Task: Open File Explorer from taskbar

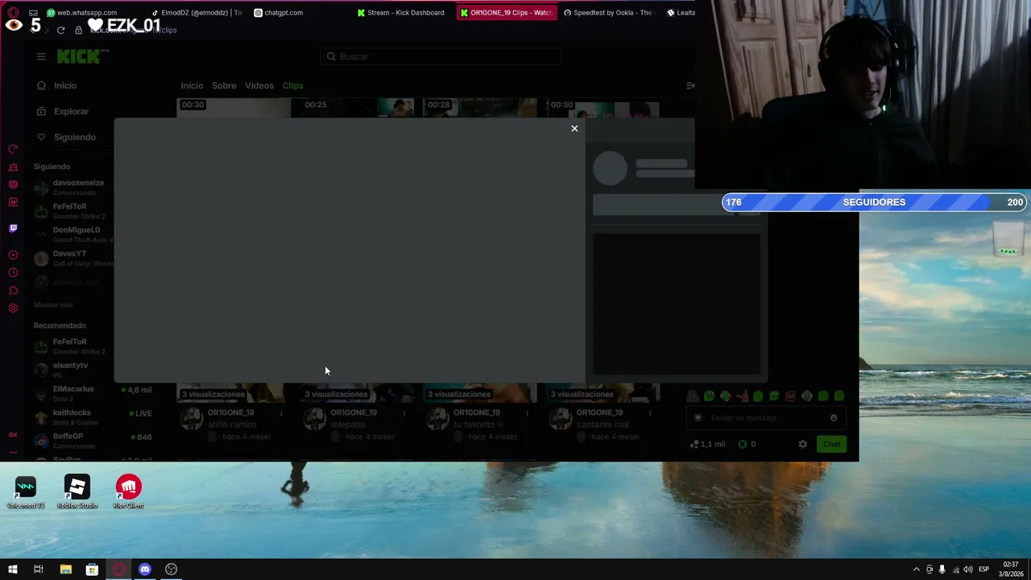Action: 65,570
